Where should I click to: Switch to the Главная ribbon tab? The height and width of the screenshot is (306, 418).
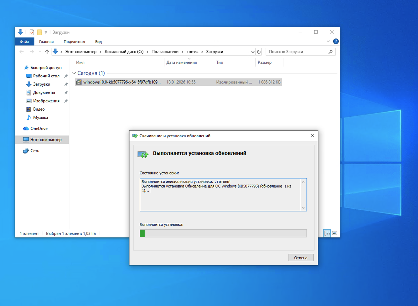pos(46,42)
